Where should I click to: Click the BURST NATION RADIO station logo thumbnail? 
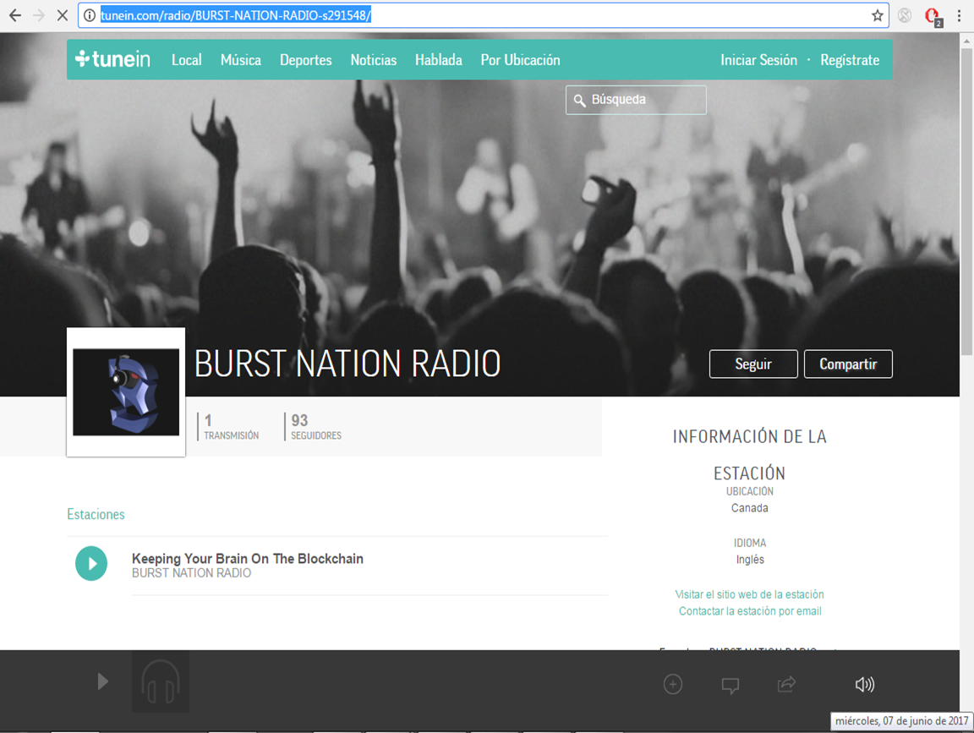pyautogui.click(x=126, y=392)
